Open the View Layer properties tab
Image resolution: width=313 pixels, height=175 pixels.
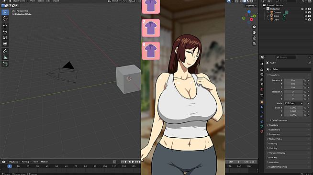pos(262,79)
